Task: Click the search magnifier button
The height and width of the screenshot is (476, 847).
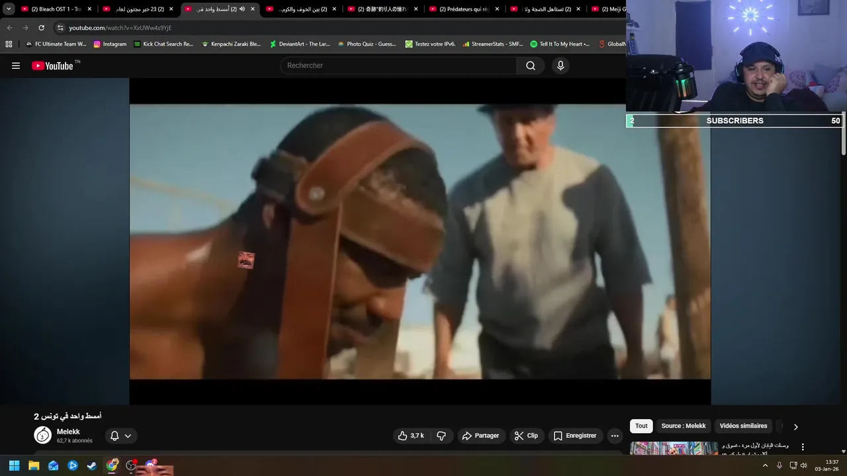Action: [531, 65]
